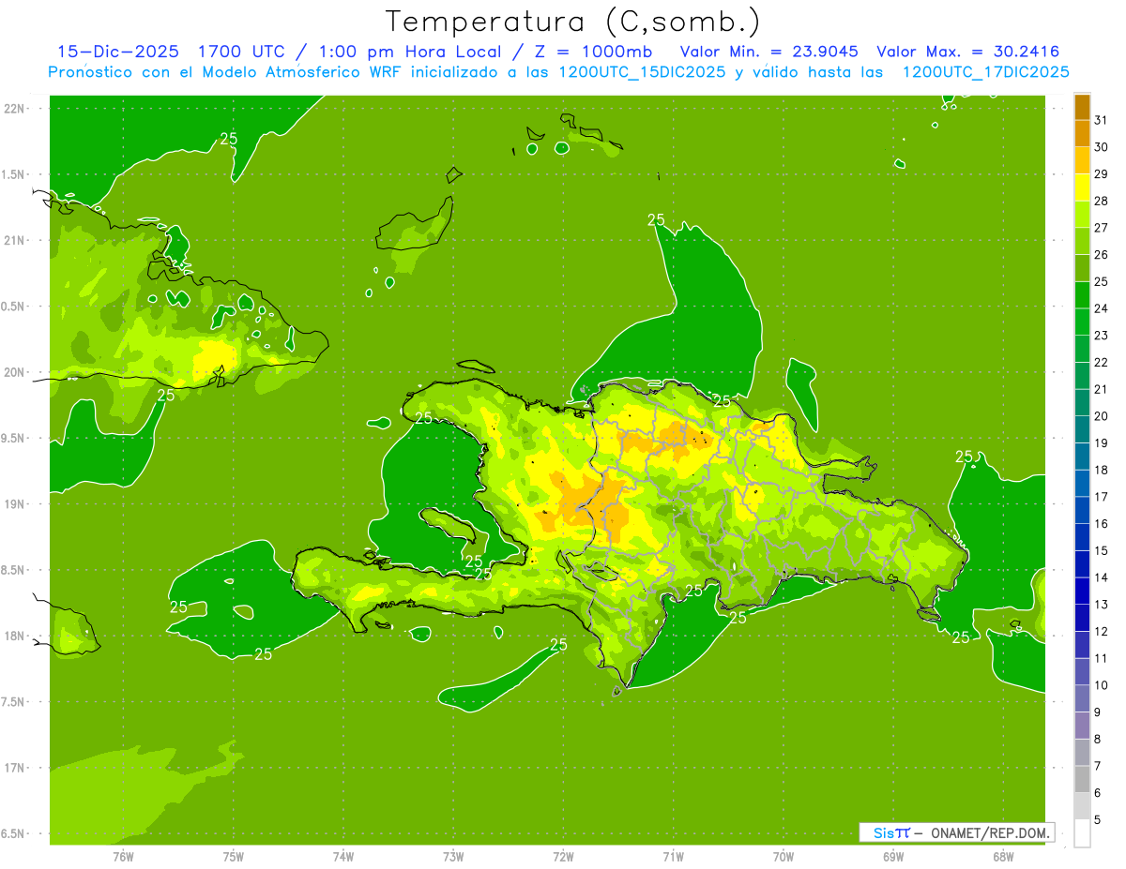Pick the legend color between 29 and 30
The height and width of the screenshot is (869, 1126).
1082,160
